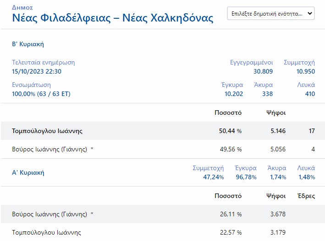Open Τομπούλογλου Ιωάννης row with 22,57 %

[x=46, y=232]
